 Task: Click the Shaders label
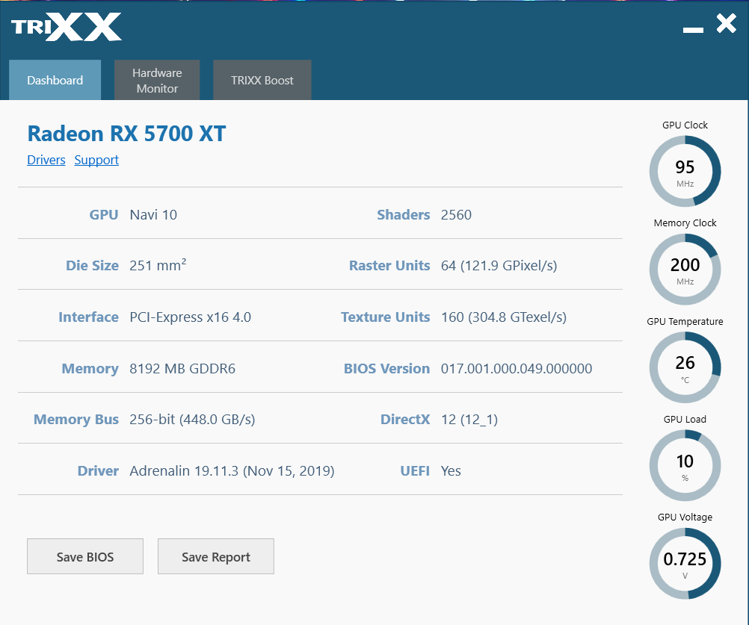pyautogui.click(x=404, y=215)
